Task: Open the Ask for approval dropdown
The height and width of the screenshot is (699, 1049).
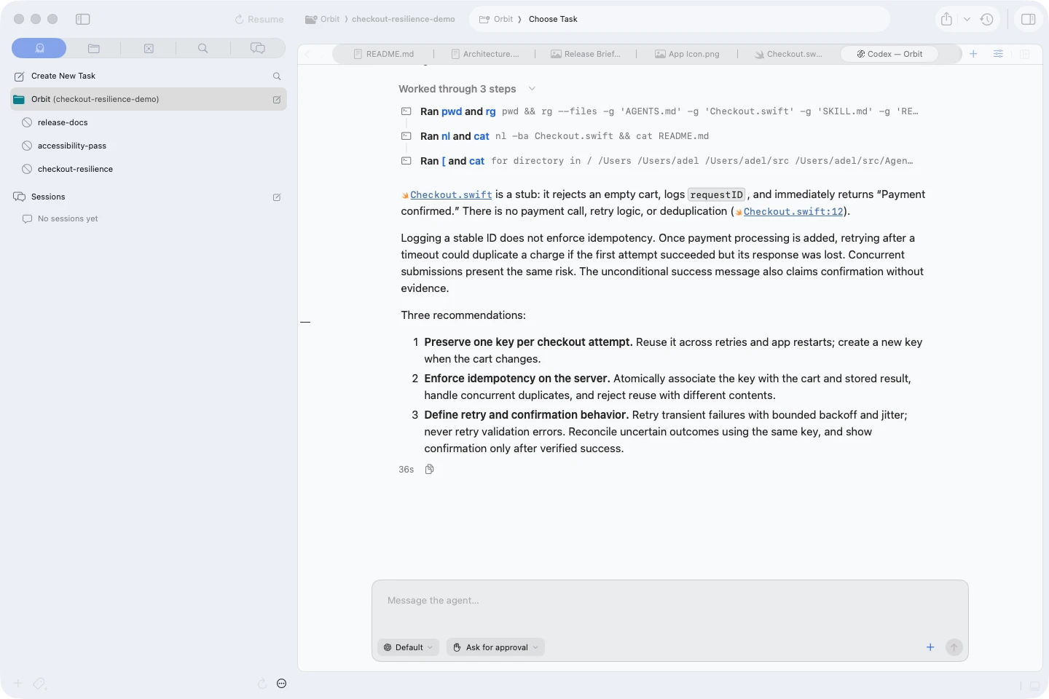Action: (495, 647)
